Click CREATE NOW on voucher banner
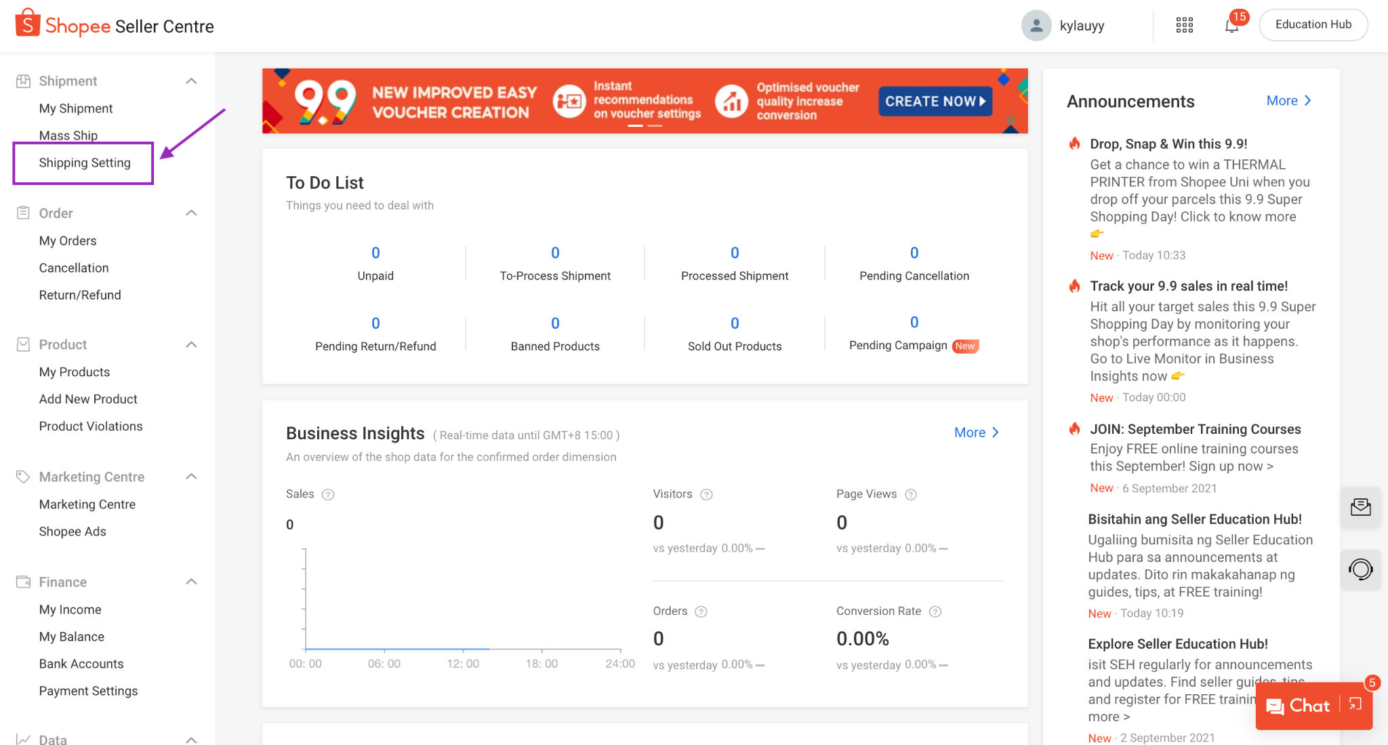Image resolution: width=1388 pixels, height=745 pixels. pos(935,101)
